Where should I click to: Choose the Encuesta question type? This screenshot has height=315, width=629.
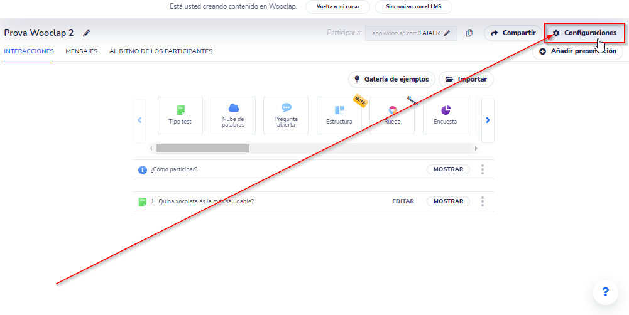(446, 115)
